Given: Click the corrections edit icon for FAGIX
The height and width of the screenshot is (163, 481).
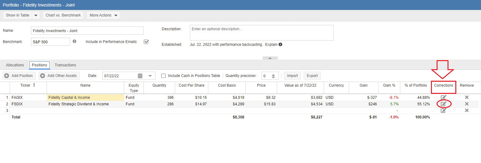Looking at the screenshot, I should point(443,97).
